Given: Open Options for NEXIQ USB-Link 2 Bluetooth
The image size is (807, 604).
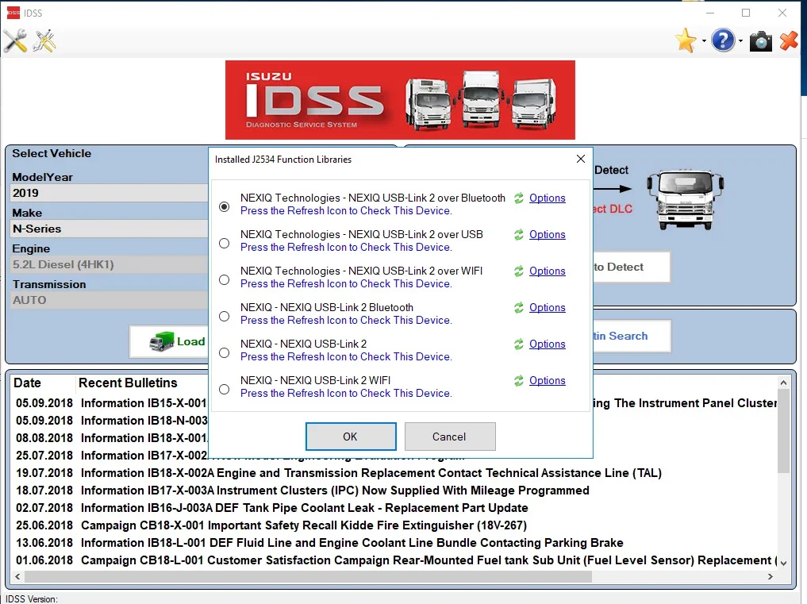Looking at the screenshot, I should coord(547,308).
